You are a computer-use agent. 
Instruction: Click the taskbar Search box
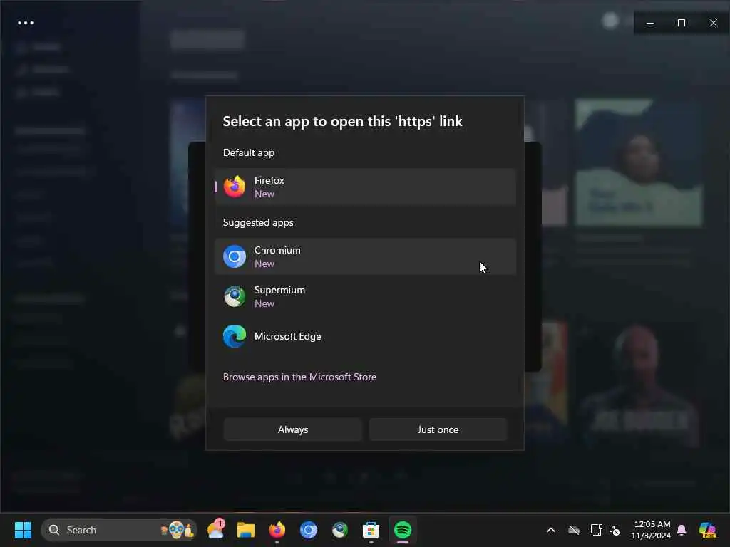(119, 530)
